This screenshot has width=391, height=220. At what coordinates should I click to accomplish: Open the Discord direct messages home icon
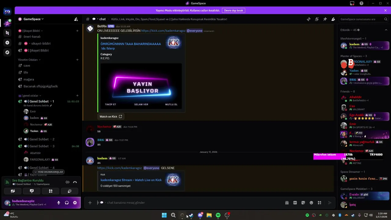coord(7,12)
